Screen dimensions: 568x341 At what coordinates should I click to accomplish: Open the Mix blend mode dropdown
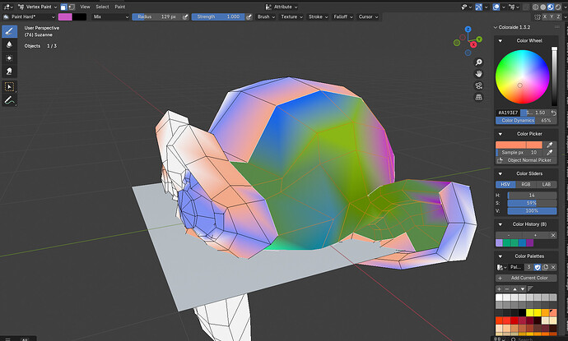pyautogui.click(x=110, y=16)
